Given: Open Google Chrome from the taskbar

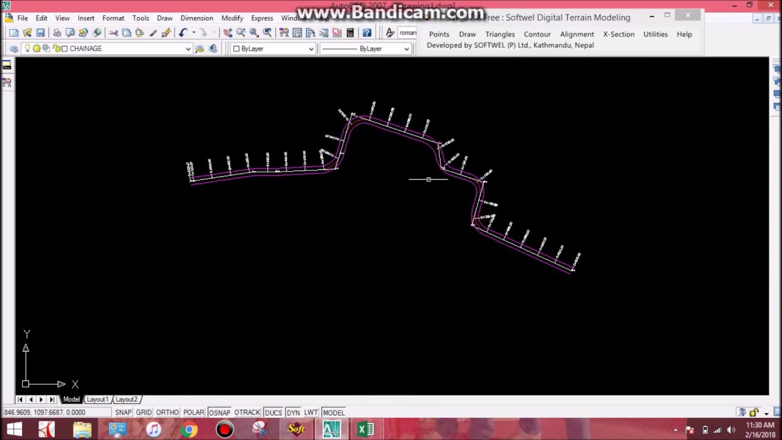Looking at the screenshot, I should (x=189, y=430).
